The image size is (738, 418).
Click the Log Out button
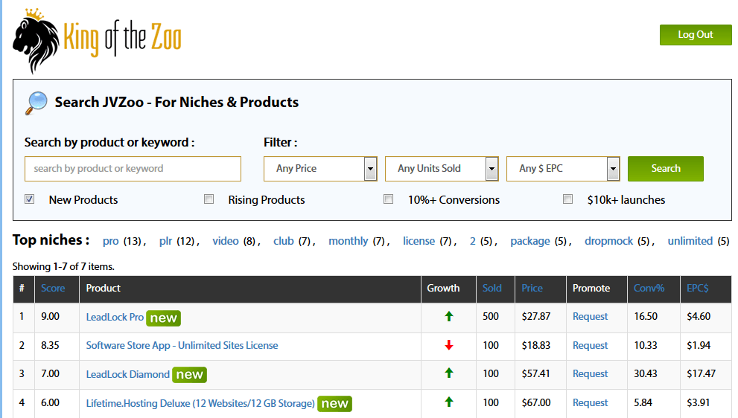pyautogui.click(x=696, y=35)
